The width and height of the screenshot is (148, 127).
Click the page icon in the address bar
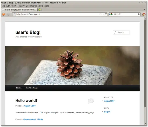[14, 14]
